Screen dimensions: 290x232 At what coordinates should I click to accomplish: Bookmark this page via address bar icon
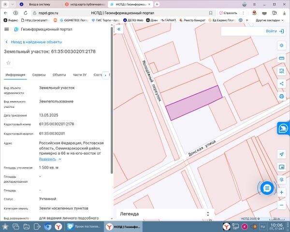pyautogui.click(x=211, y=13)
